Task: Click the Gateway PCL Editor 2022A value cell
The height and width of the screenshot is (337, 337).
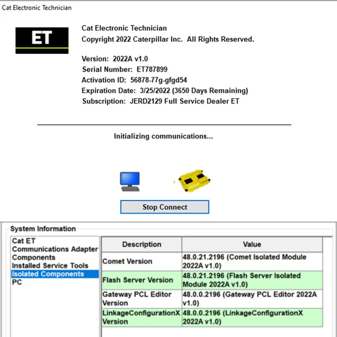Action: (x=252, y=299)
